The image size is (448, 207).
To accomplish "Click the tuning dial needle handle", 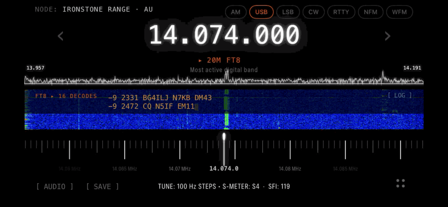I will coord(224,137).
